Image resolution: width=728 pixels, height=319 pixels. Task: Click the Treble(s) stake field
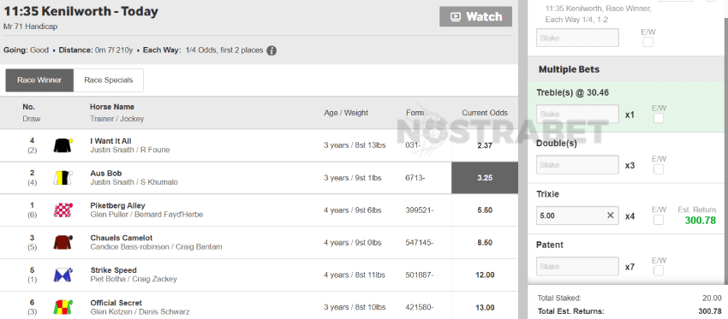577,114
